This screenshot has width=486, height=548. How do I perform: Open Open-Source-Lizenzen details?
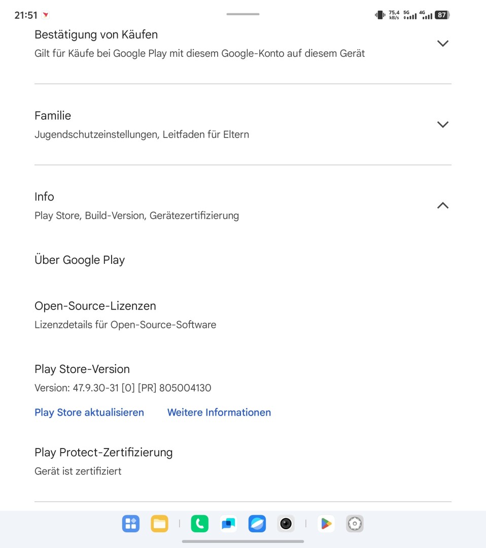tap(95, 306)
